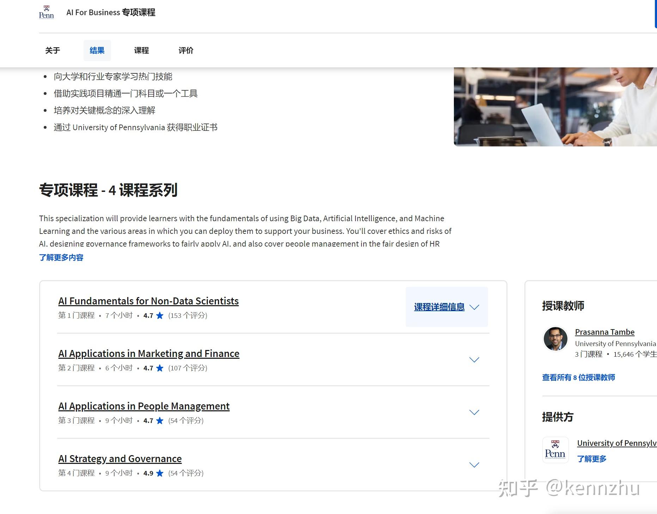Click Prasanna Tambe's profile photo

(556, 339)
